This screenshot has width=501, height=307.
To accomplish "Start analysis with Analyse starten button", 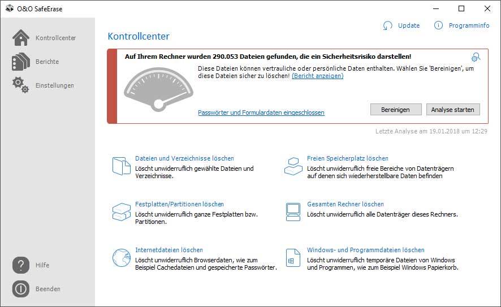I will [x=452, y=109].
